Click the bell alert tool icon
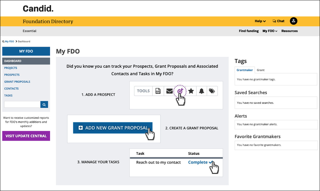Screen dimensions: 320x191 pyautogui.click(x=202, y=91)
